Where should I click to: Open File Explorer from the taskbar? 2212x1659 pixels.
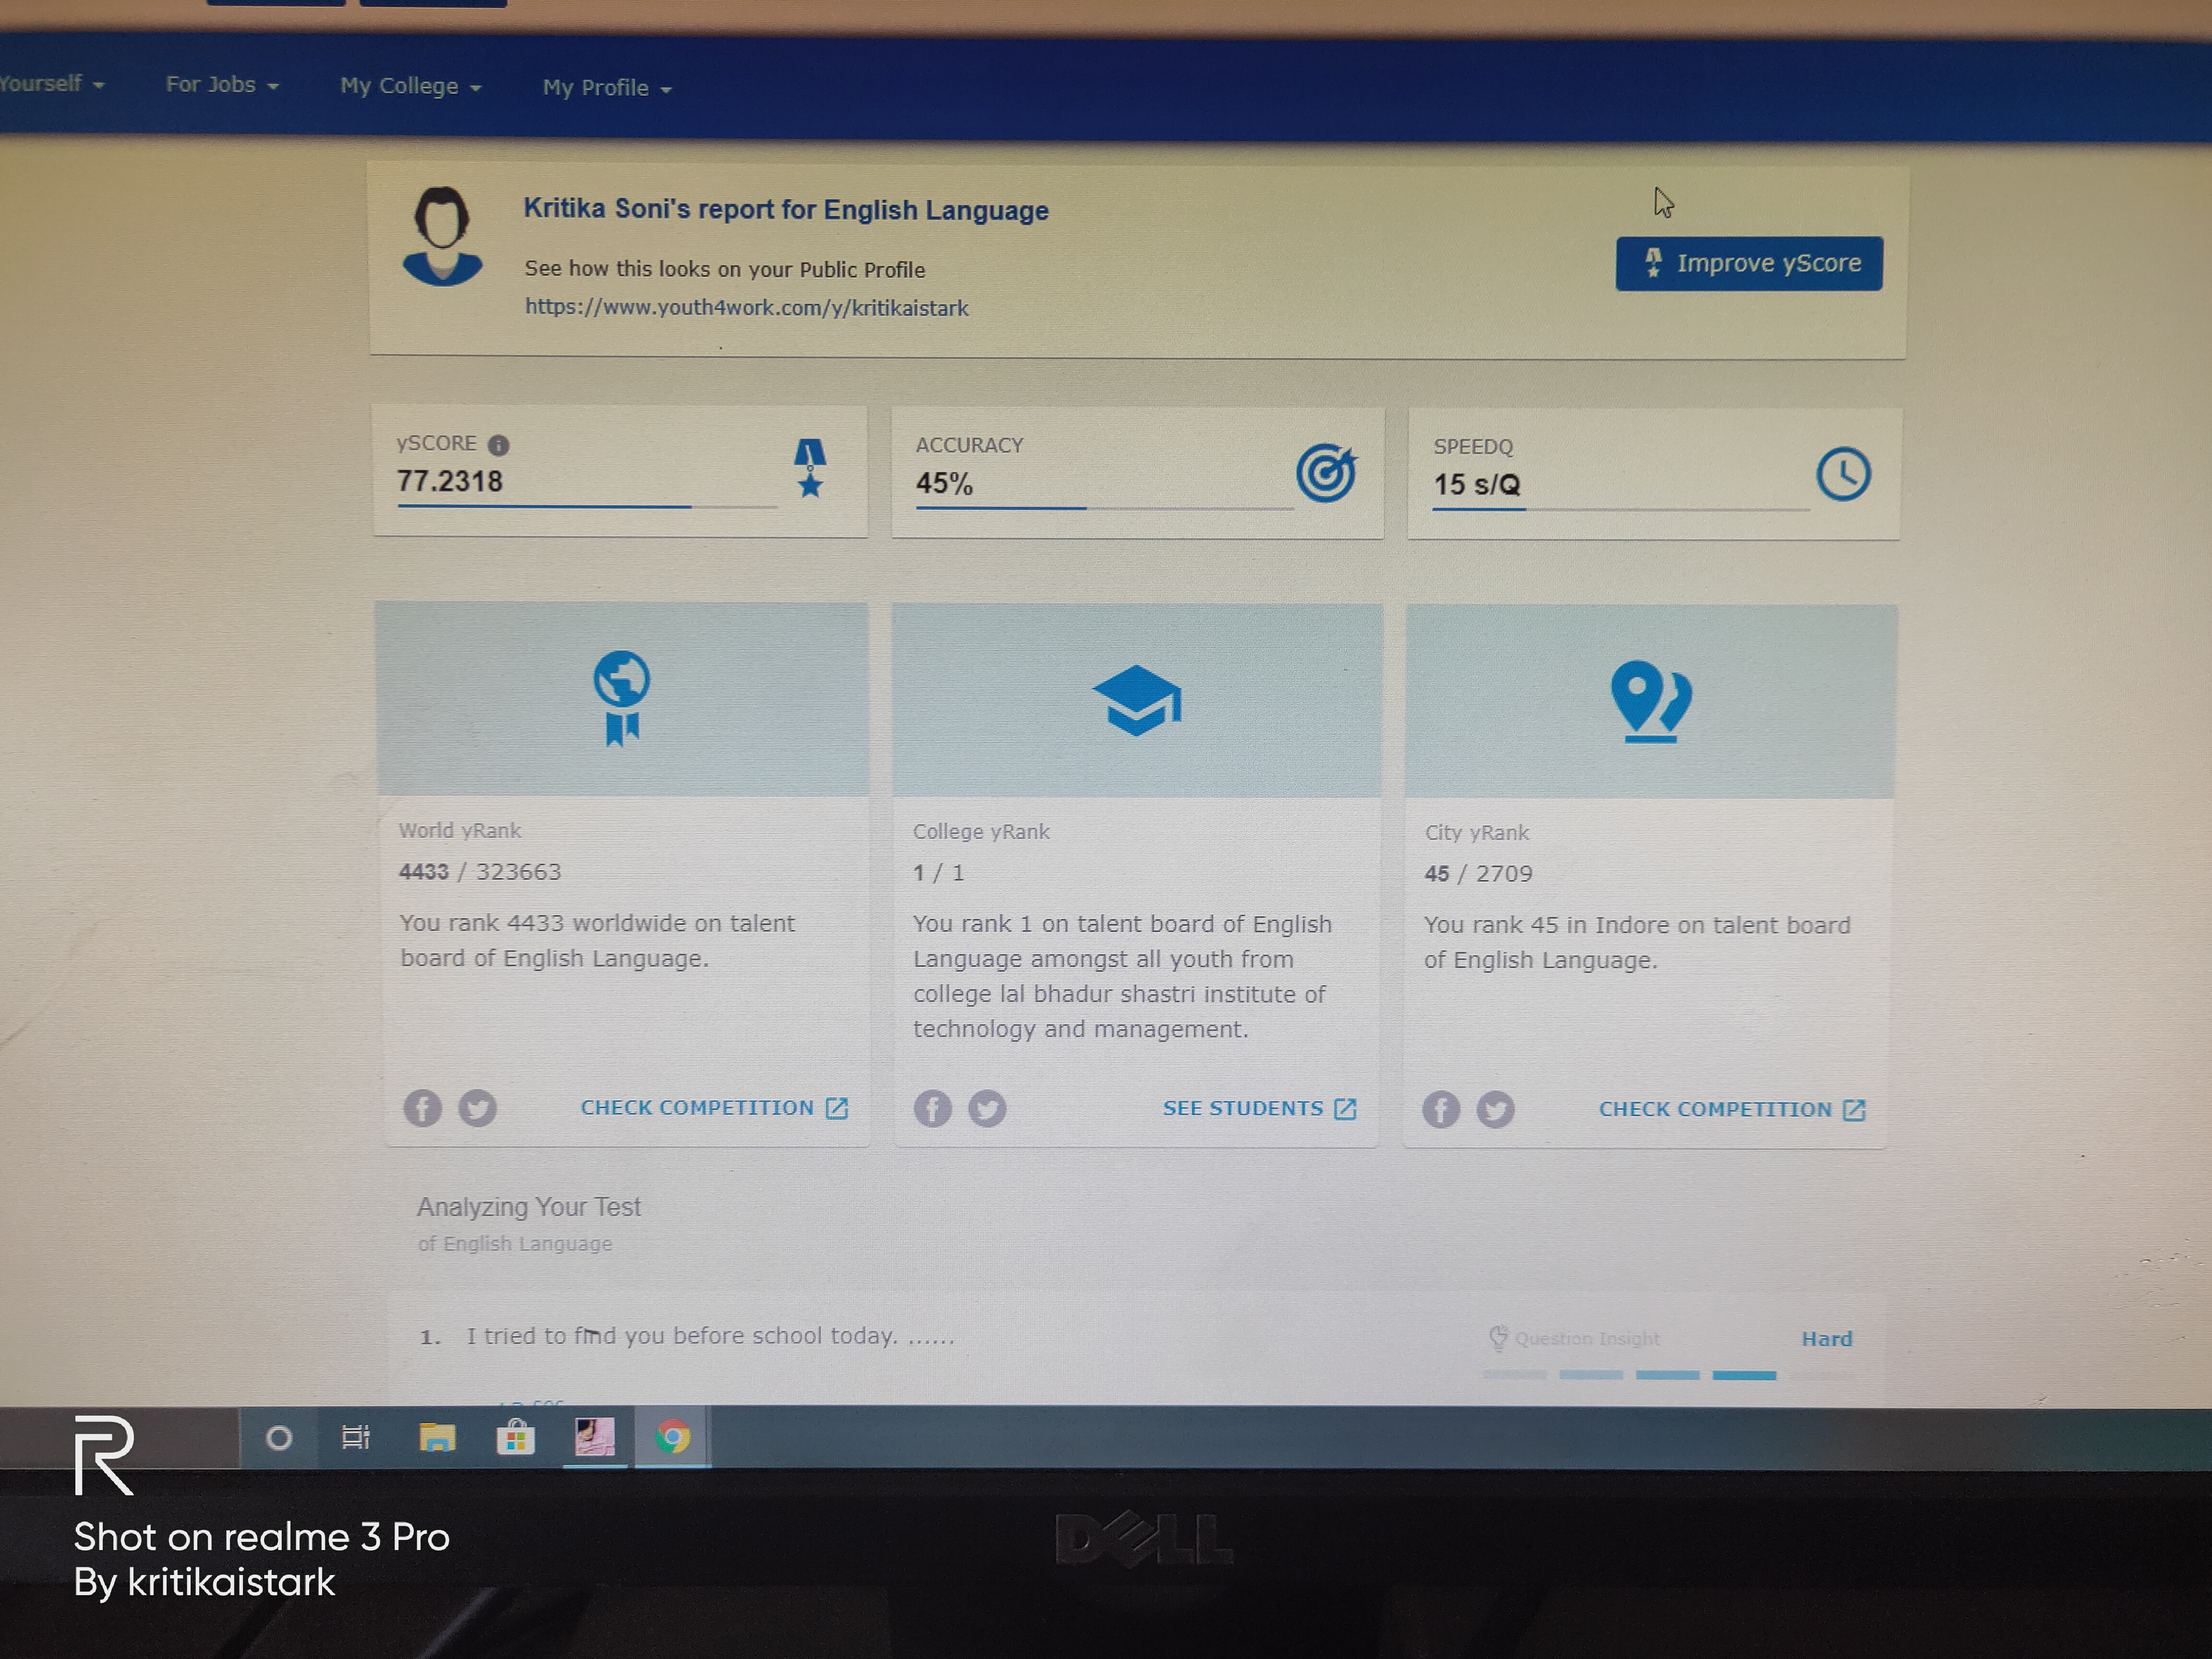(437, 1438)
